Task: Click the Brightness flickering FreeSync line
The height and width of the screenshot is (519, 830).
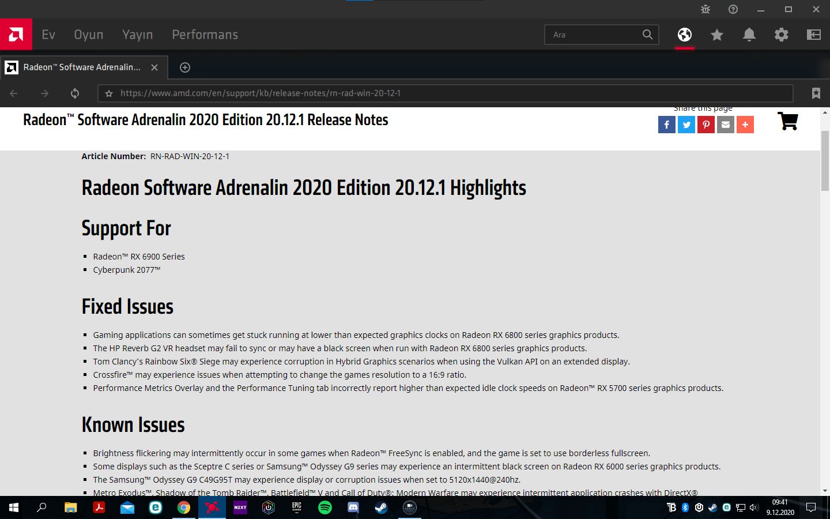Action: [372, 453]
